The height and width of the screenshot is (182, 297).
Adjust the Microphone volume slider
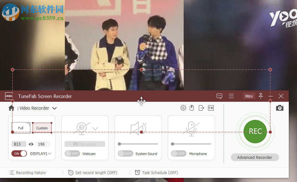pos(191,144)
